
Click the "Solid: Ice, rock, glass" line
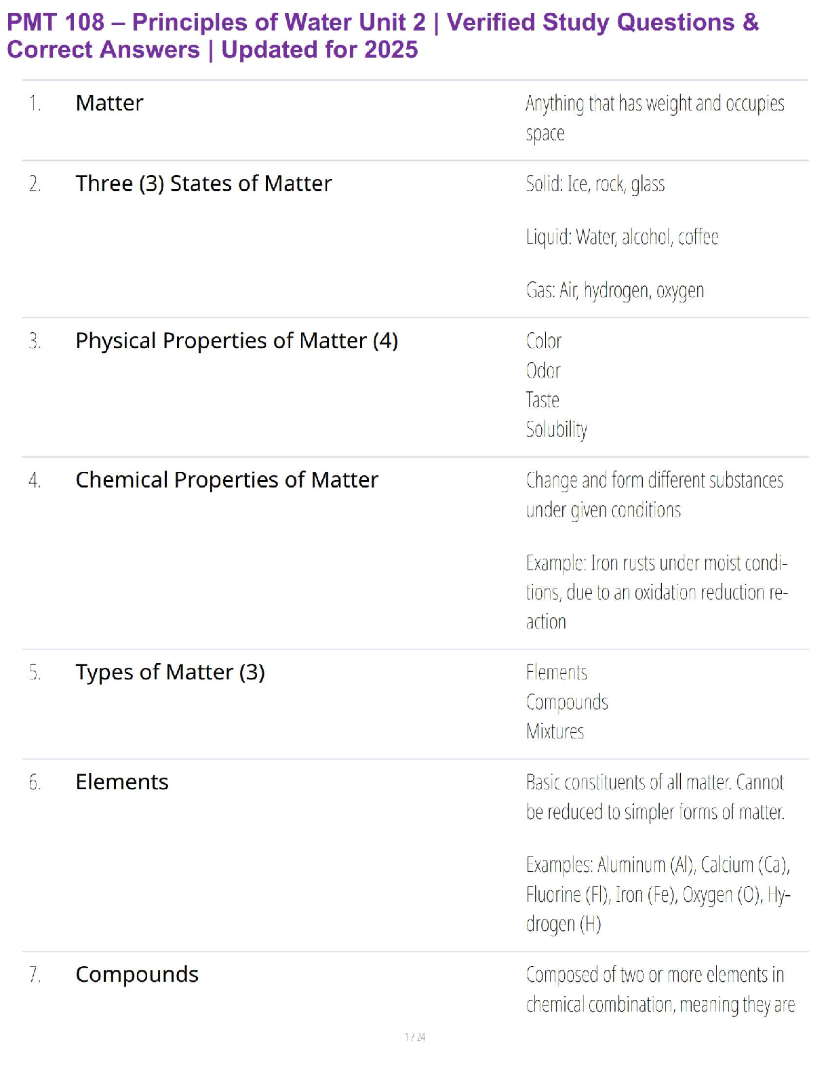(595, 184)
